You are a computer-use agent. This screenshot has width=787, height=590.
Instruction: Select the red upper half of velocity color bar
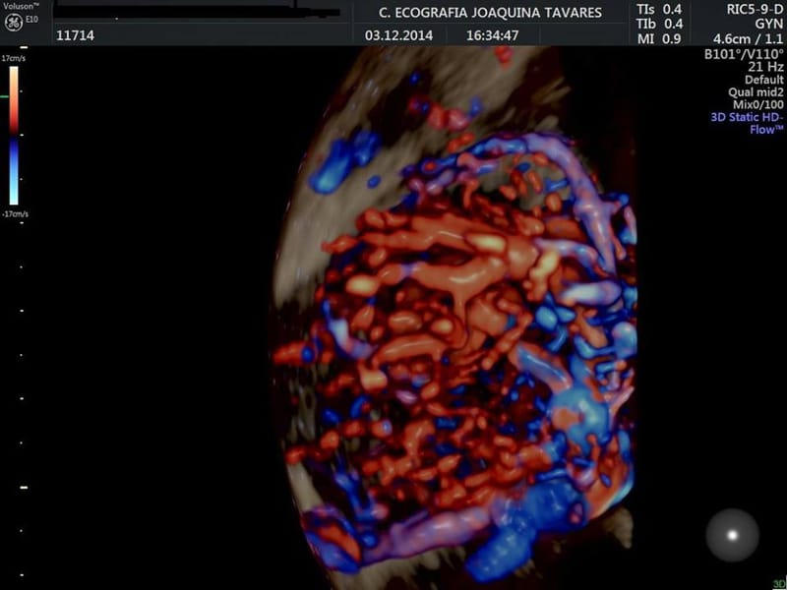[12, 99]
